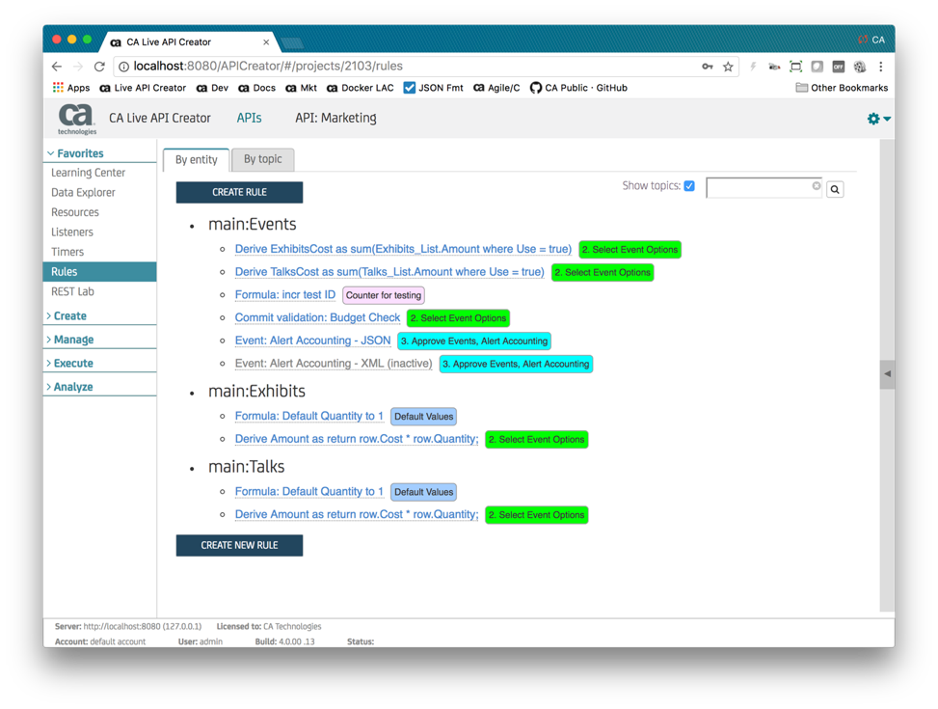Click the browser address bar URL

[x=268, y=67]
